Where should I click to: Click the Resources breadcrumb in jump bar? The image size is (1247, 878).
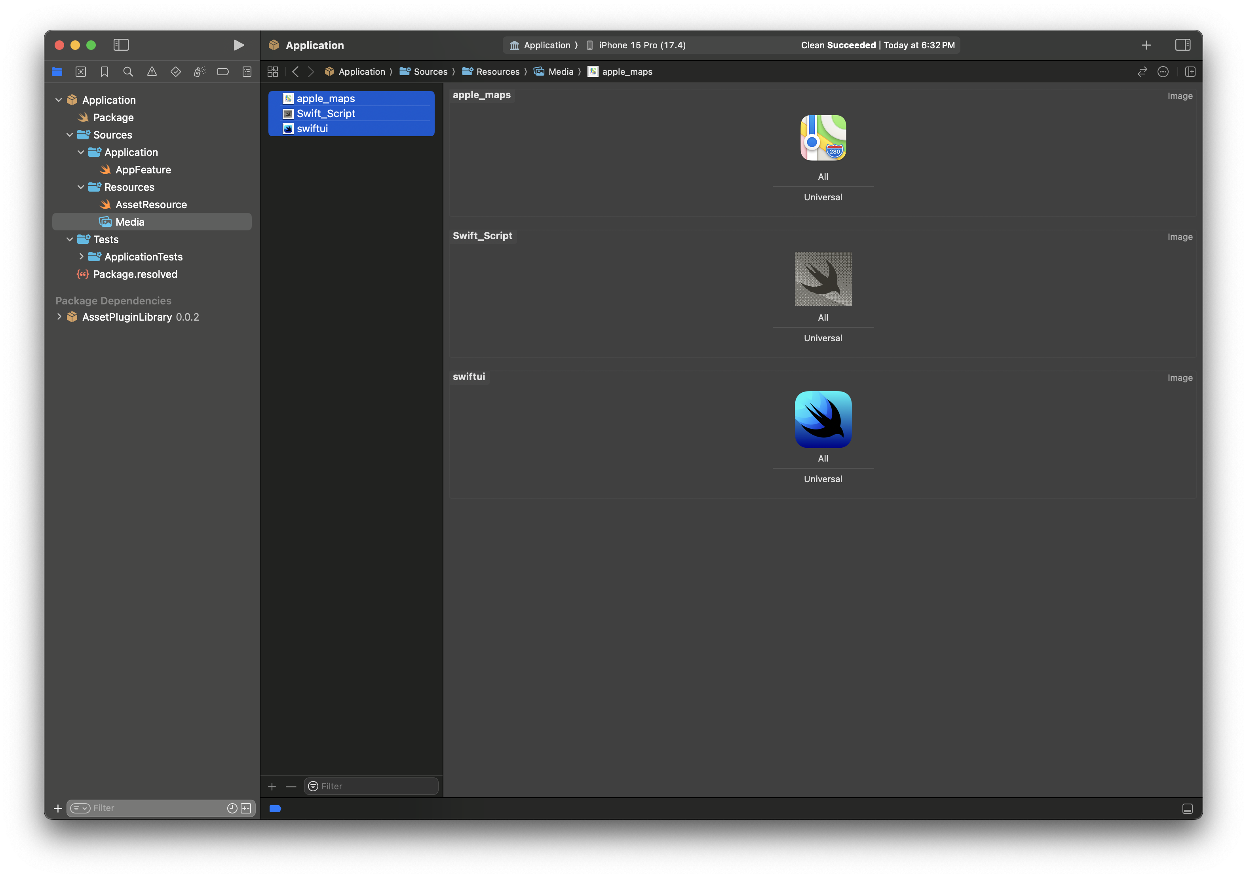tap(491, 72)
